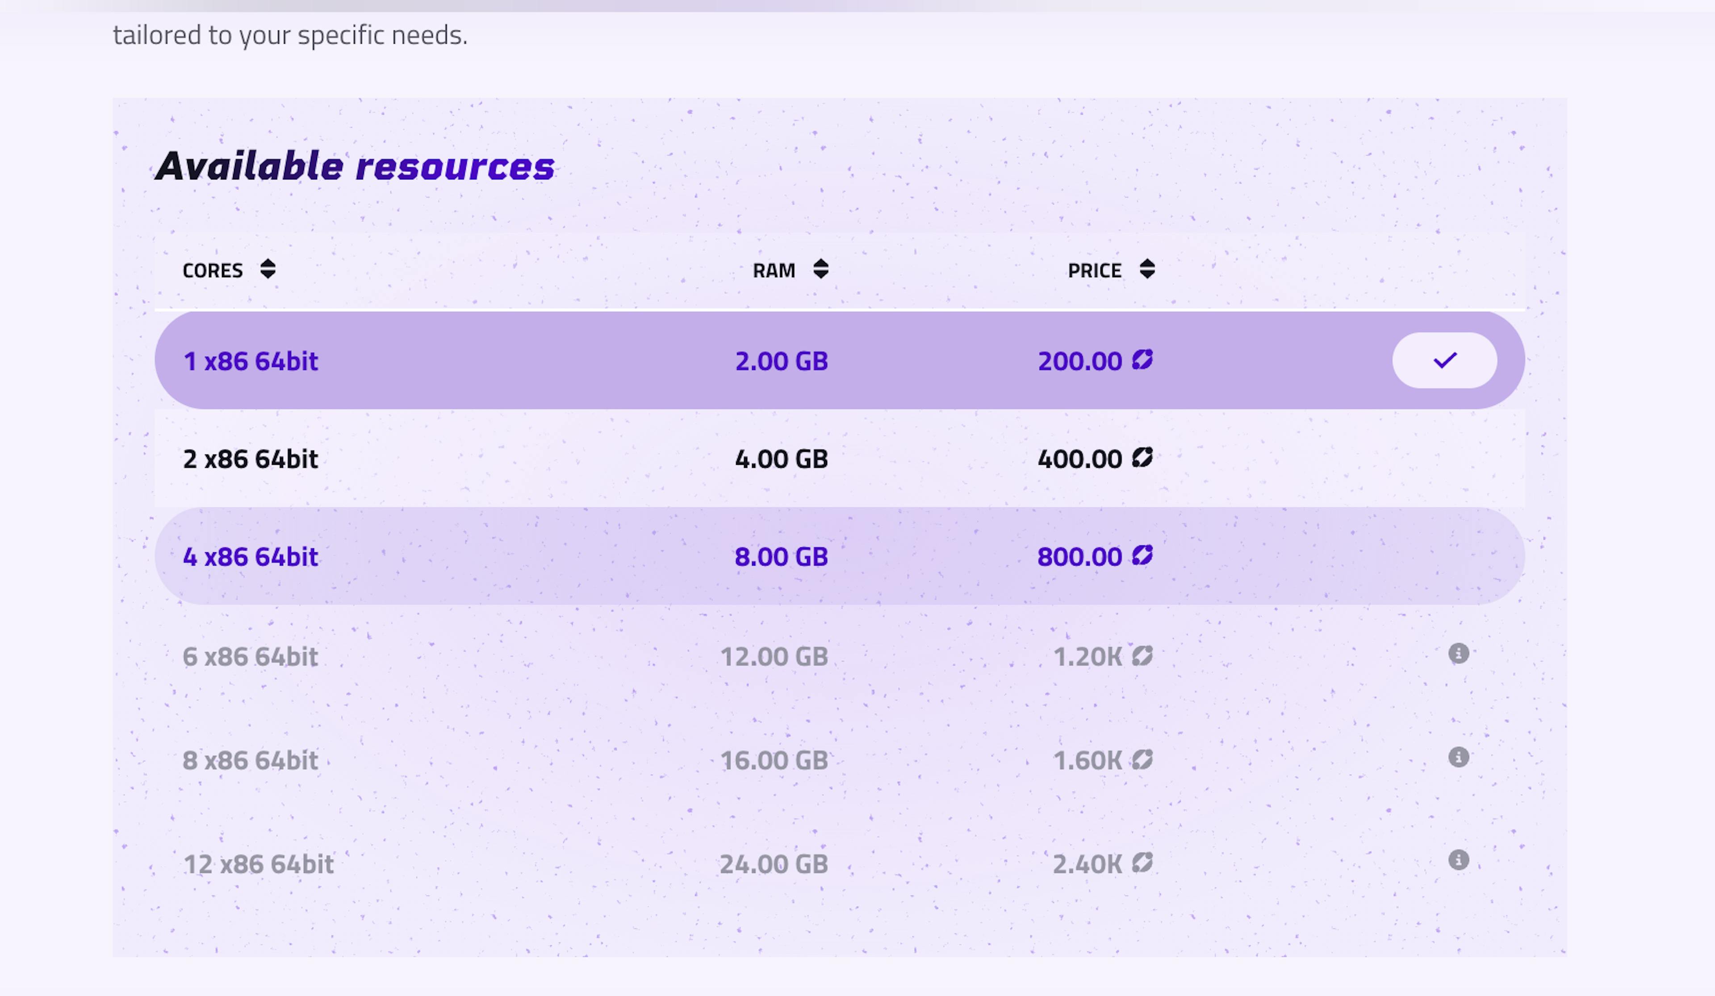Viewport: 1715px width, 996px height.
Task: Sort table by Cores column arrows
Action: tap(268, 269)
